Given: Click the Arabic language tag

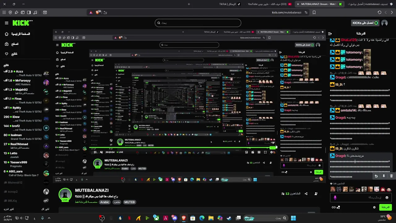Looking at the screenshot, I should pos(105,202).
